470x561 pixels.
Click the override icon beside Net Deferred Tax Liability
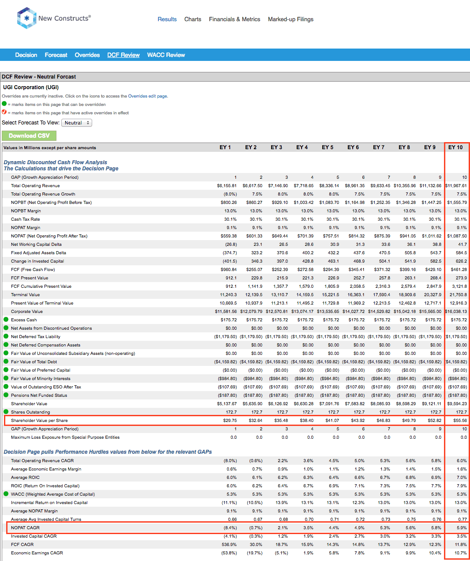pyautogui.click(x=6, y=336)
